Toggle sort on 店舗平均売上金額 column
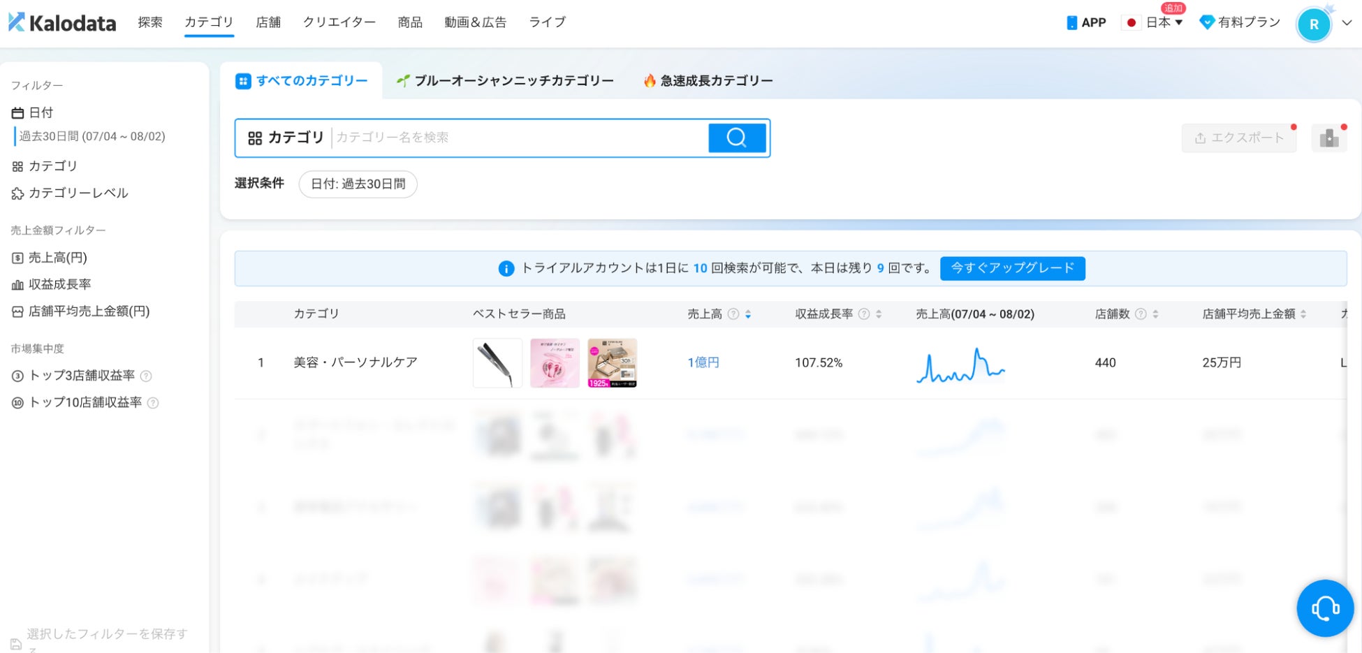 (x=1303, y=314)
